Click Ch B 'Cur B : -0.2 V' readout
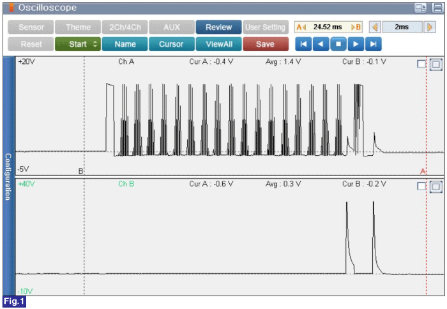The width and height of the screenshot is (447, 309). point(365,184)
